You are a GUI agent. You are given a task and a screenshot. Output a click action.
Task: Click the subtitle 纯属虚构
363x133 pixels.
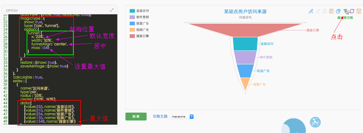[245, 17]
